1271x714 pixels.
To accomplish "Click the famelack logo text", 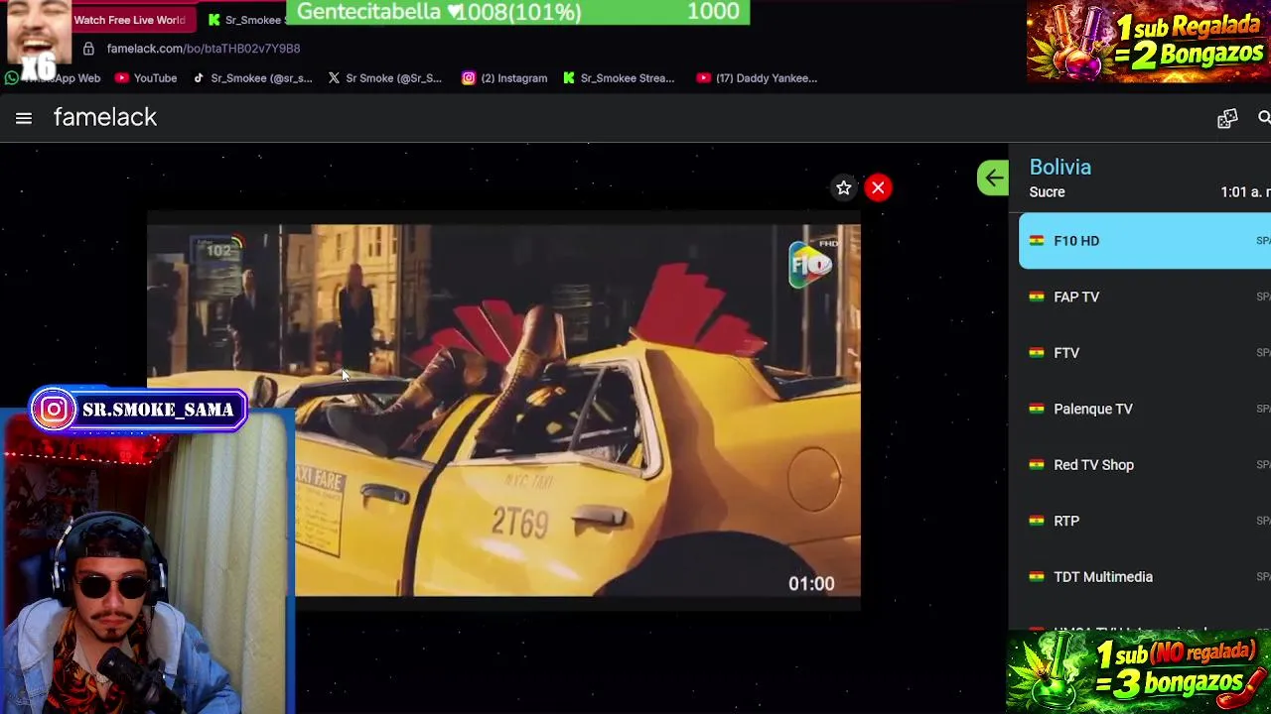I will tap(105, 117).
